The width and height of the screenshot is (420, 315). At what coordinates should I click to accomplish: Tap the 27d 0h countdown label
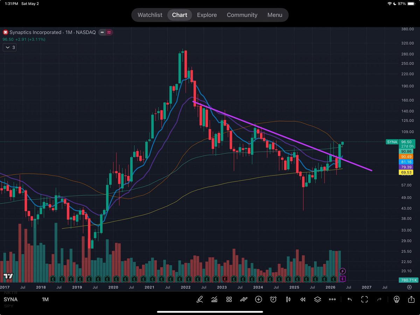point(407,146)
